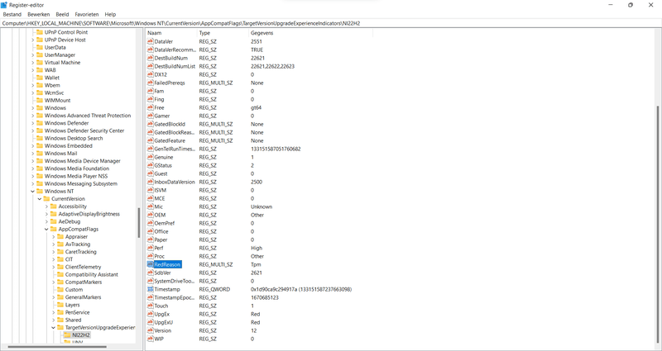Click the RedReason data Tpm
The width and height of the screenshot is (662, 351).
tap(256, 264)
